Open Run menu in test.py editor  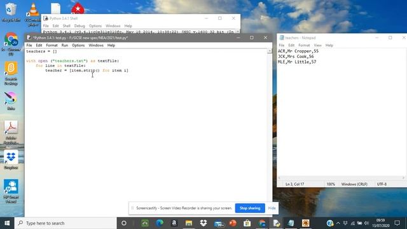coord(65,45)
